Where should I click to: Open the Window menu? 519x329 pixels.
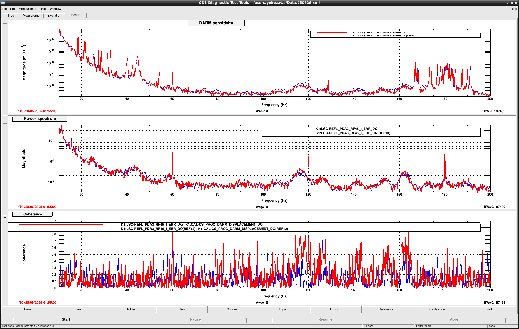tap(55, 9)
